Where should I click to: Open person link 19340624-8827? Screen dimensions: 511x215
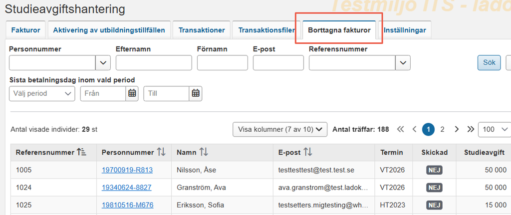[x=126, y=188]
